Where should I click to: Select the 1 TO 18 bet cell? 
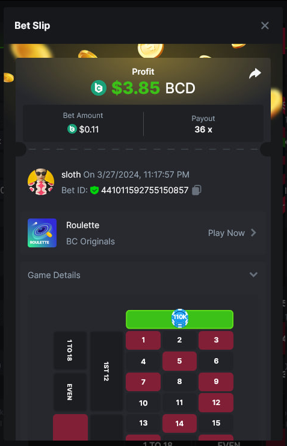(x=70, y=350)
